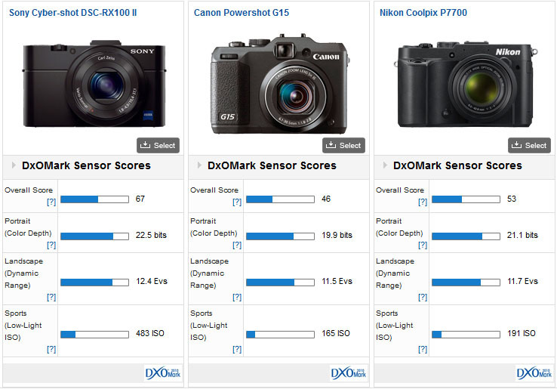Viewport: 557px width, 389px height.
Task: Collapse the Nikon DxOMark Sensor Scores section arrow
Action: coord(385,165)
